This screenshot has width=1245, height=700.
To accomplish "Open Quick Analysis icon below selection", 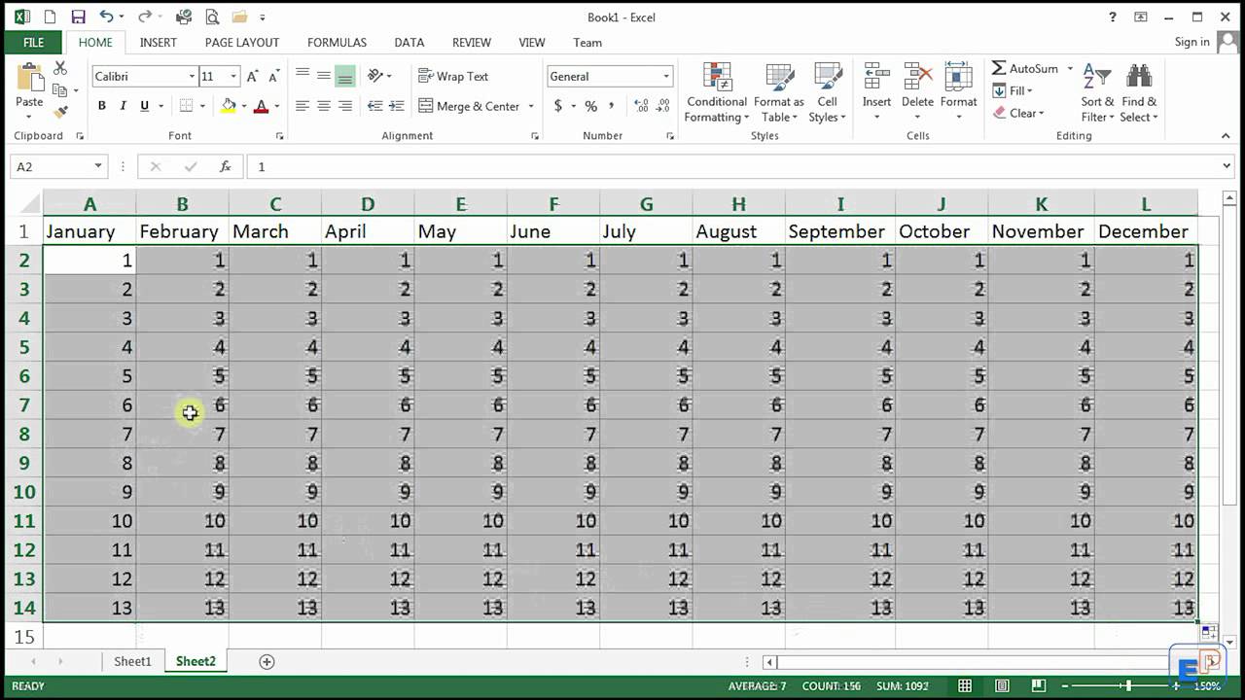I will (x=1208, y=632).
